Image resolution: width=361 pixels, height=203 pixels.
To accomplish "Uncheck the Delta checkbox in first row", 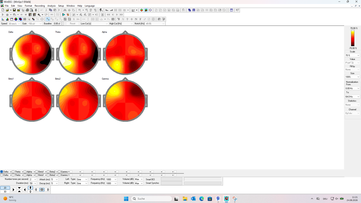I will click(x=2, y=172).
